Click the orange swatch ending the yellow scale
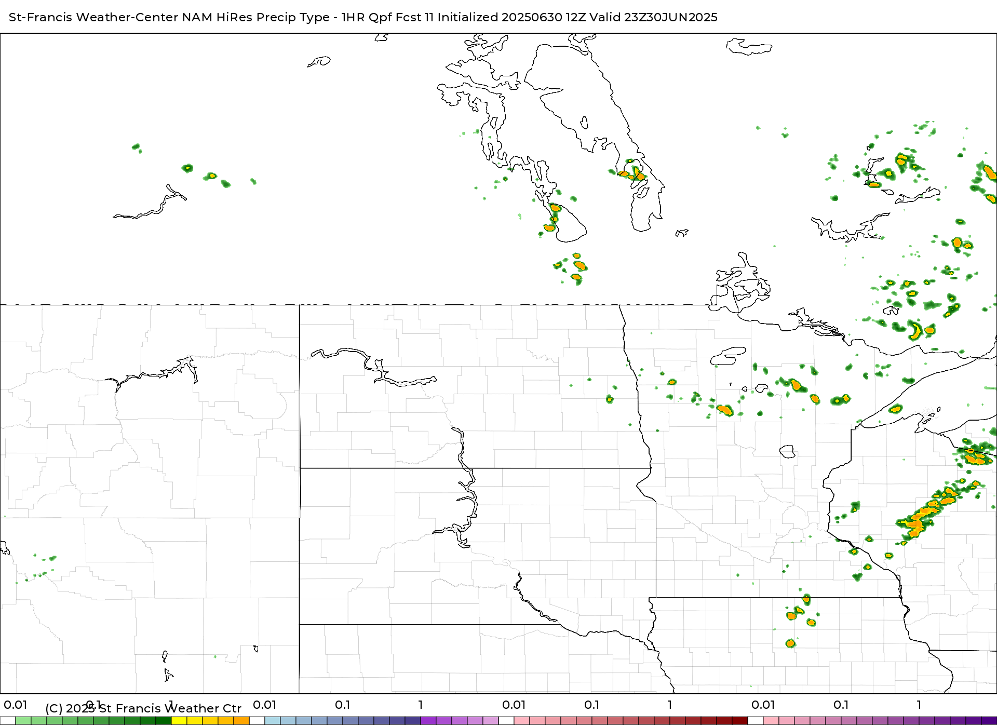 click(241, 721)
